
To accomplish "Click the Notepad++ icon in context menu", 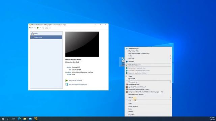I will pyautogui.click(x=127, y=65).
